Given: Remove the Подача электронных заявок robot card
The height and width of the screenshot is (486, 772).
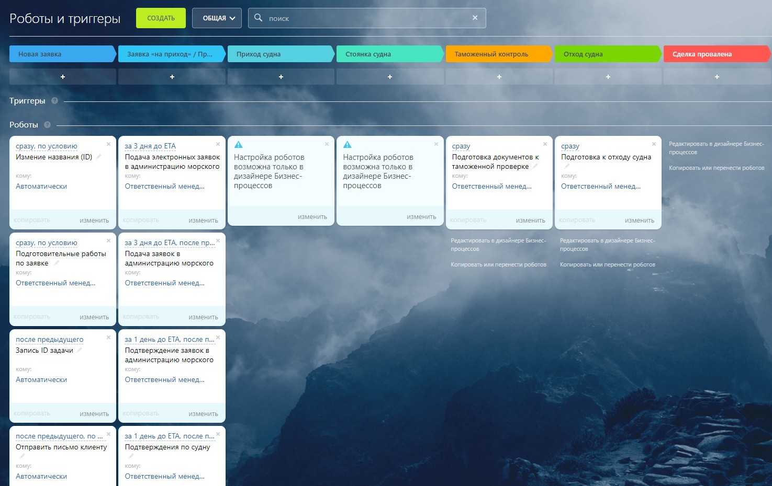Looking at the screenshot, I should coord(218,144).
